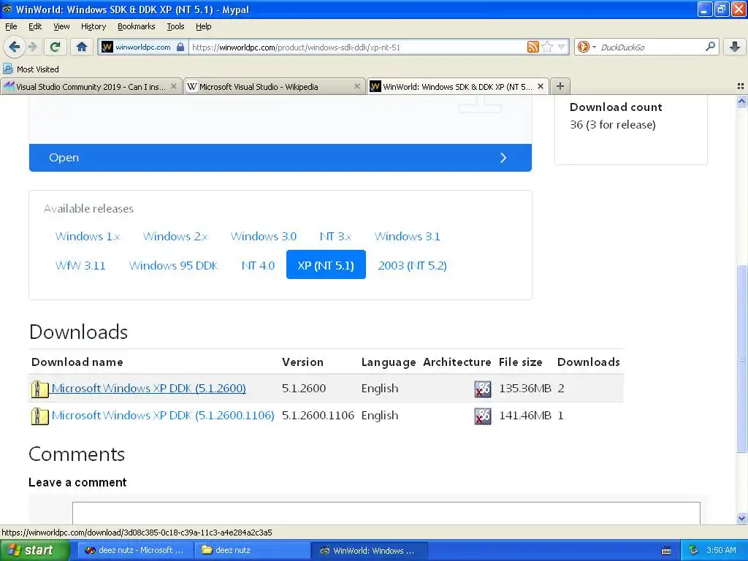The height and width of the screenshot is (561, 748).
Task: Click the page scrollbar up arrow
Action: point(741,101)
